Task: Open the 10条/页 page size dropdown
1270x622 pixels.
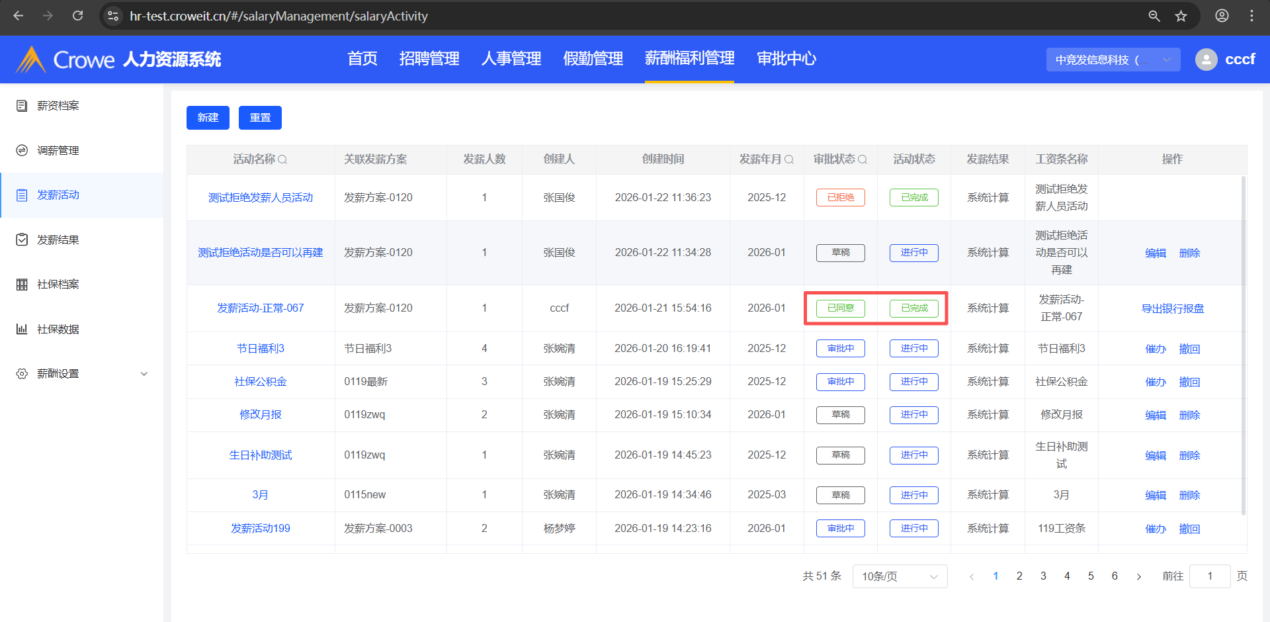Action: [x=900, y=576]
